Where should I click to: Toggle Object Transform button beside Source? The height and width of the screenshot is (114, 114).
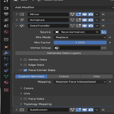104,32
